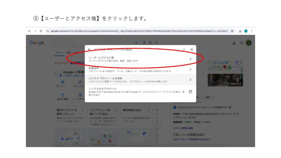
Task: Click the browser profile avatar in the toolbar
Action: 246,31
